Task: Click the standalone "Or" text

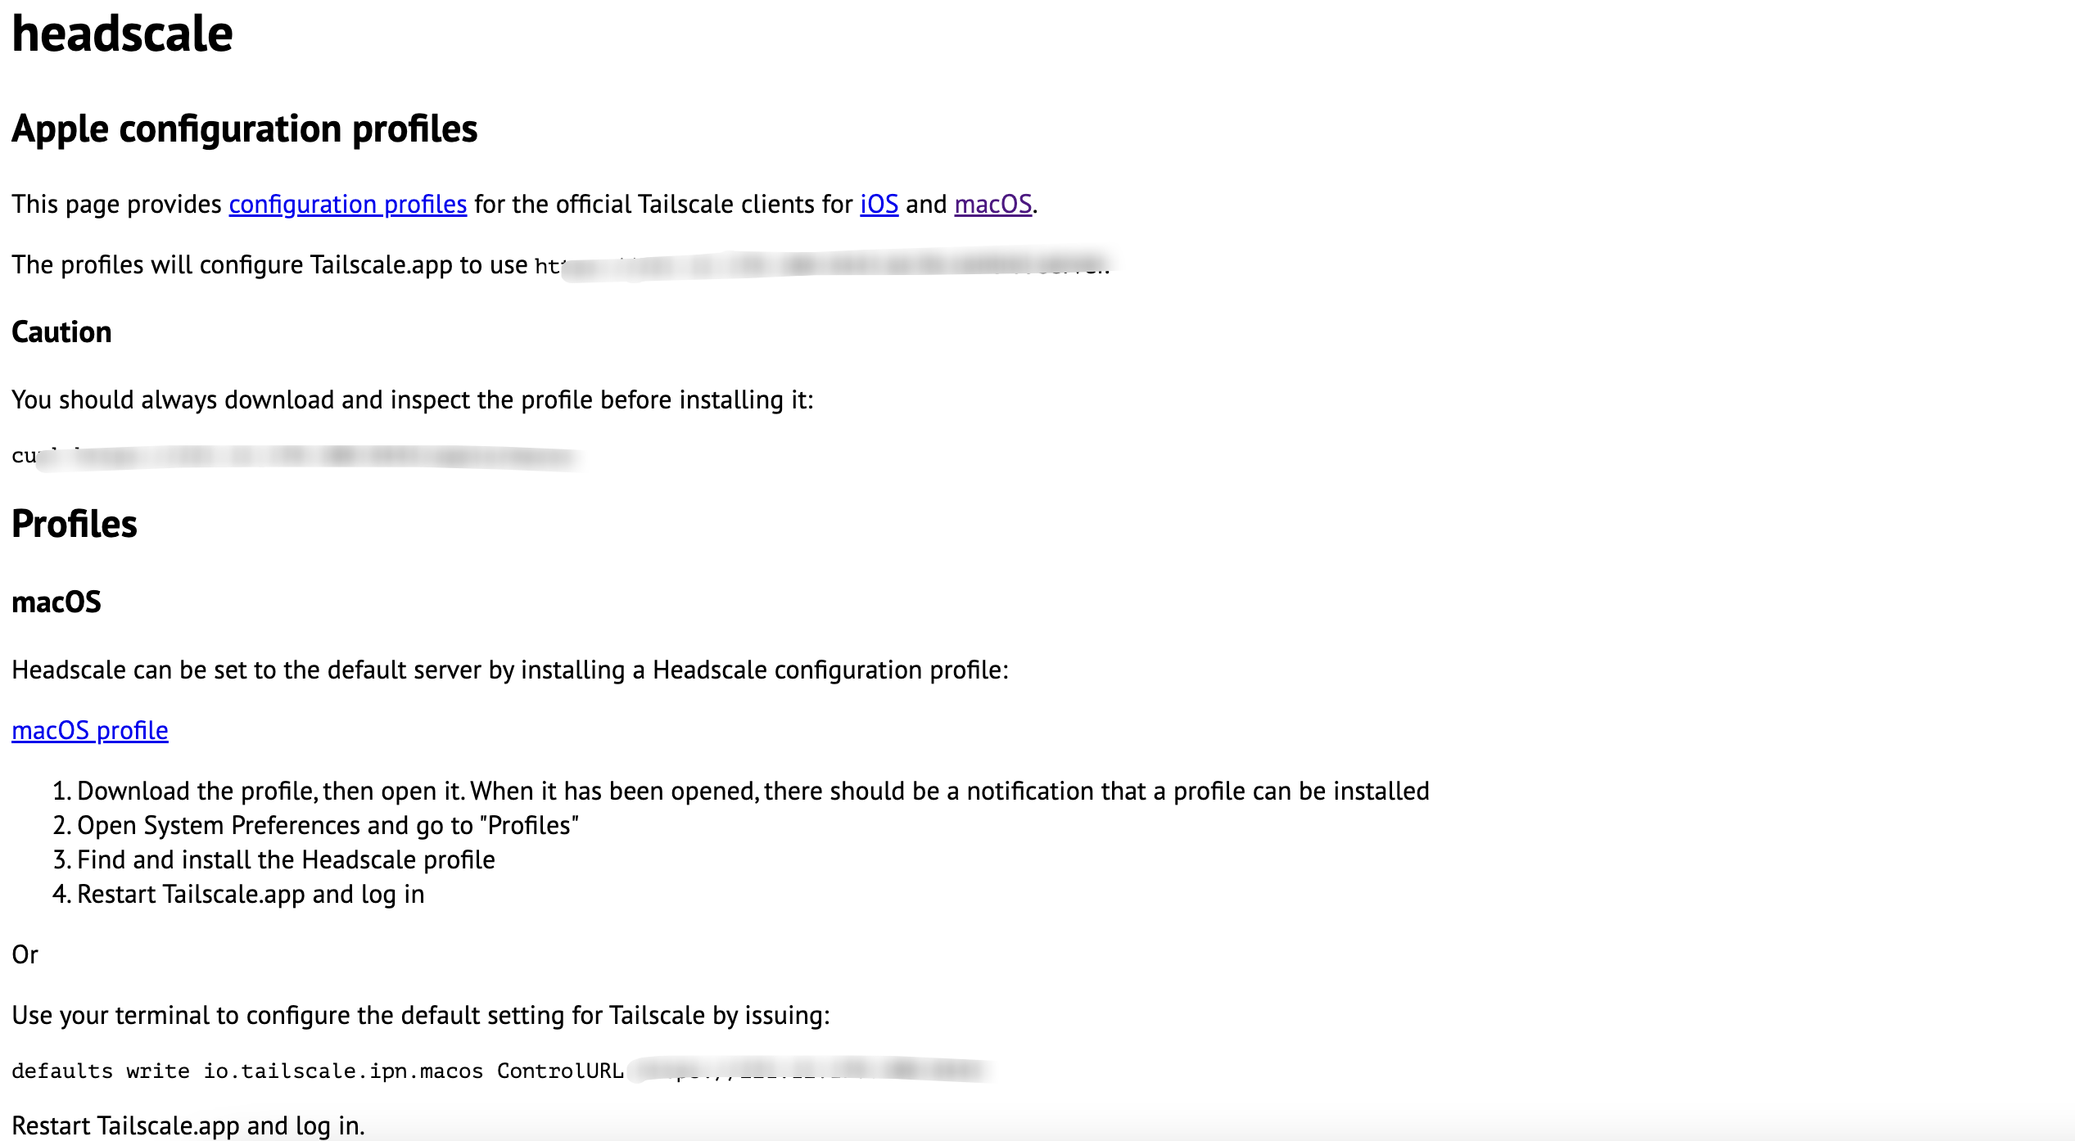Action: coord(25,954)
